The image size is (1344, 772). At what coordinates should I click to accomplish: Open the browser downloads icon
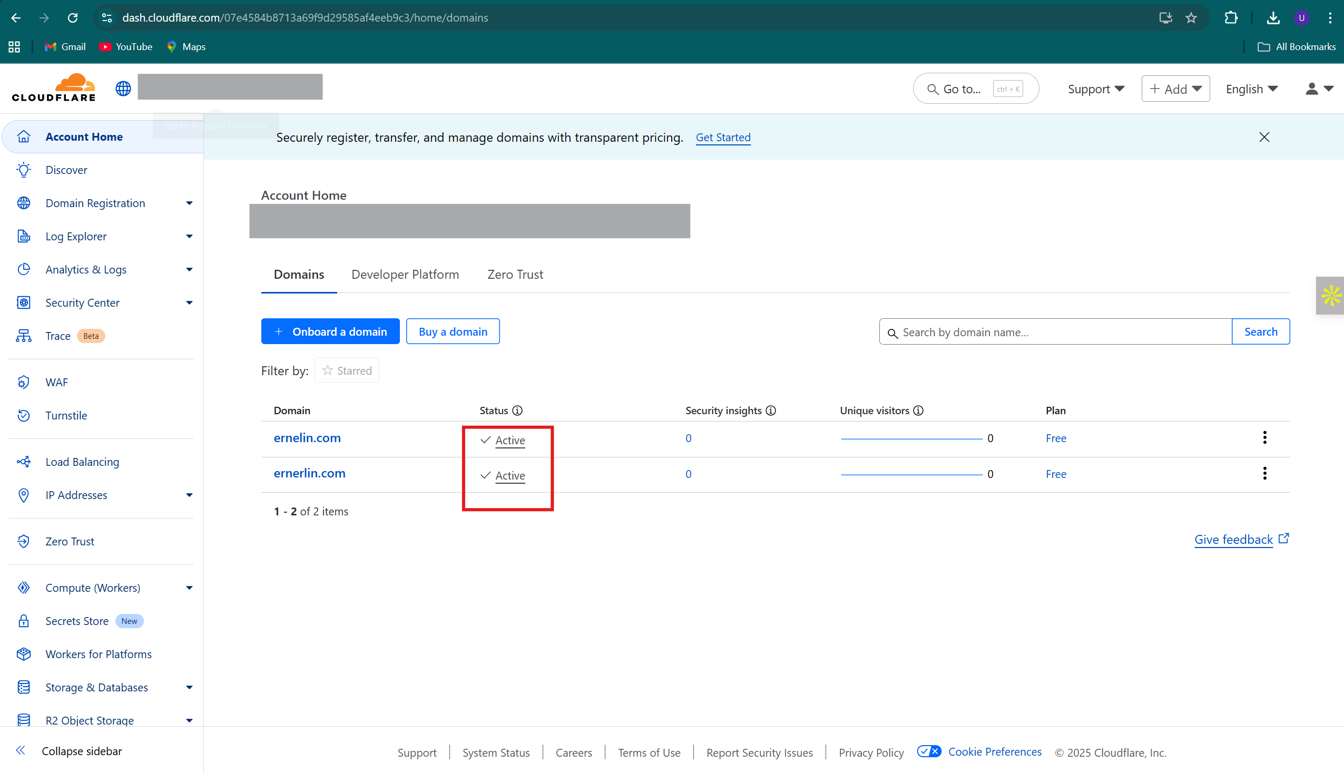1274,17
